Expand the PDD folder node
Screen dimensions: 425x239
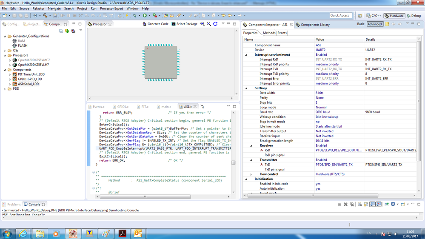pos(5,89)
